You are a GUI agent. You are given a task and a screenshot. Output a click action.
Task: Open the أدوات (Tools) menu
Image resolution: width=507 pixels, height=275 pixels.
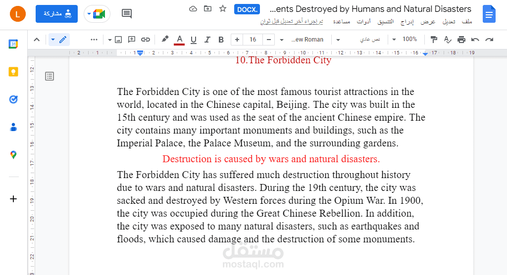click(x=363, y=21)
